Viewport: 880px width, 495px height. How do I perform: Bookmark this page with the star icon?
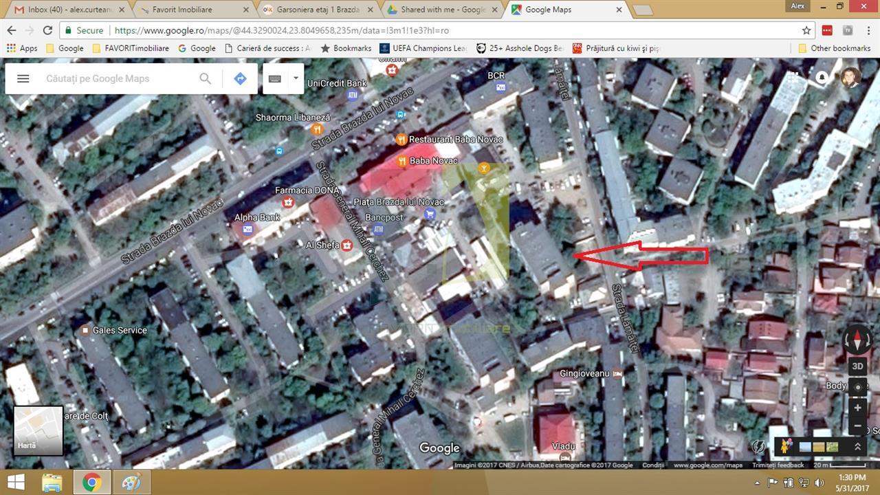(x=806, y=30)
